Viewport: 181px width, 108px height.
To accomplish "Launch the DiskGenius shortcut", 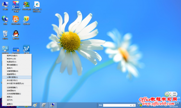I will 16,20.
